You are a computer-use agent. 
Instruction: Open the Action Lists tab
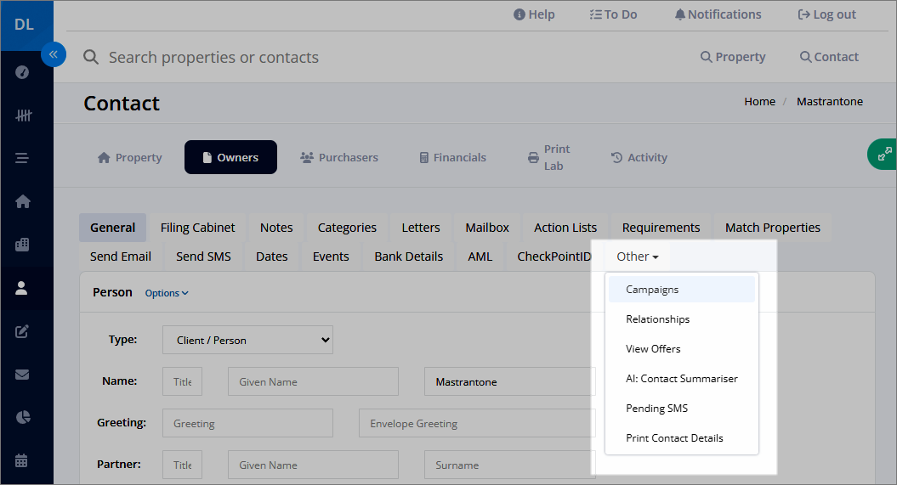coord(565,228)
